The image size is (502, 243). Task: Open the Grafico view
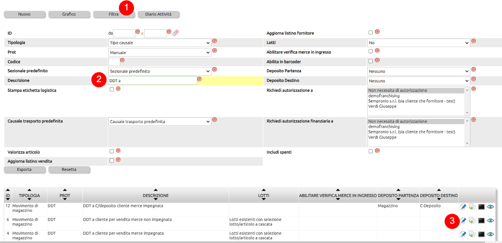(69, 14)
